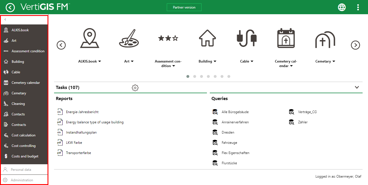Viewport: 368px width, 185px height.
Task: Open the Art palette icon in carousel
Action: (x=127, y=38)
